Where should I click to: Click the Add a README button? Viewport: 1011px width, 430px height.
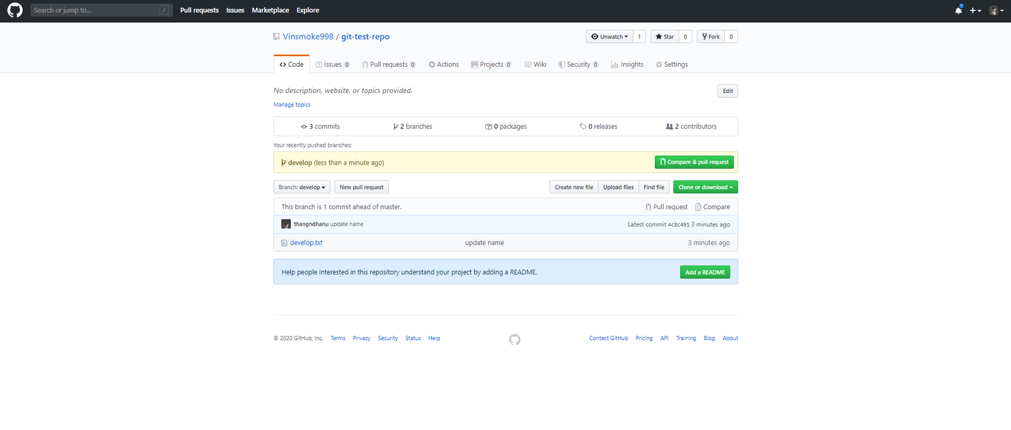(x=705, y=272)
